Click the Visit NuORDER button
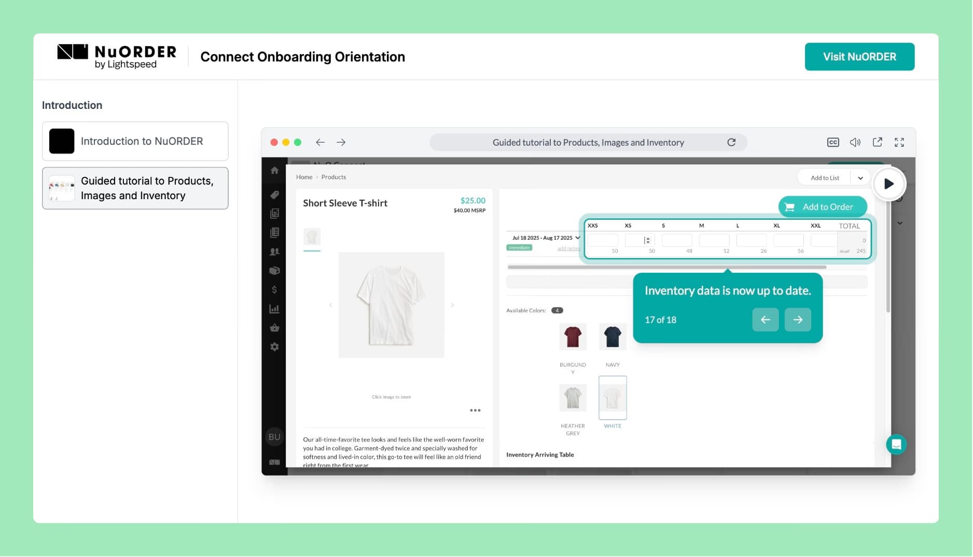The height and width of the screenshot is (557, 973). [859, 57]
